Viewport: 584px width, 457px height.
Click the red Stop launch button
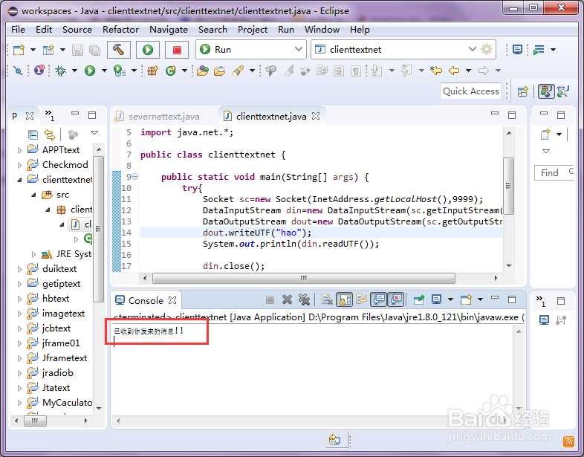pyautogui.click(x=177, y=50)
